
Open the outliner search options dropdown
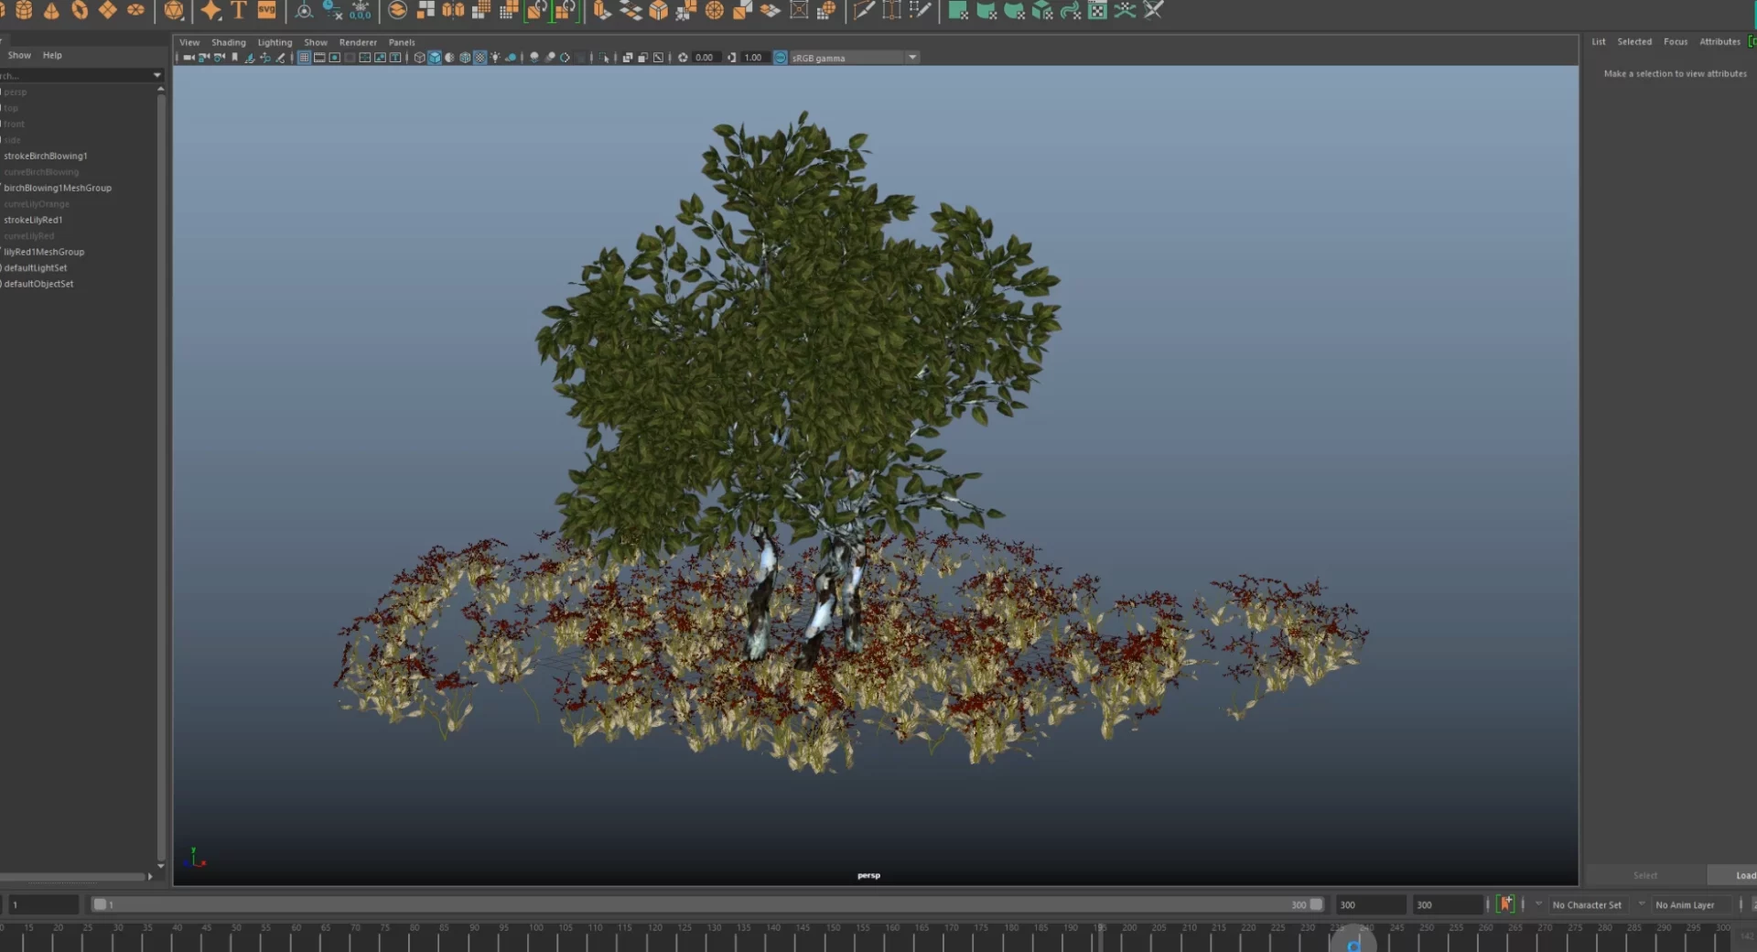156,75
